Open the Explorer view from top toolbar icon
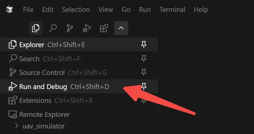254x134 pixels. [x=36, y=28]
